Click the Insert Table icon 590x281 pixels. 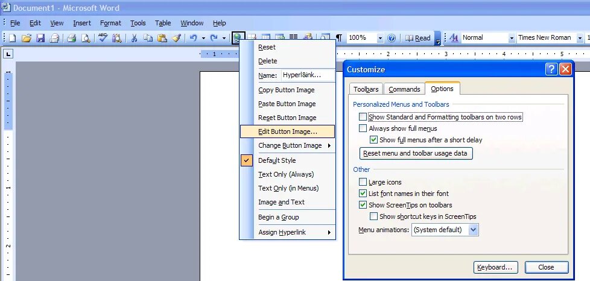265,37
